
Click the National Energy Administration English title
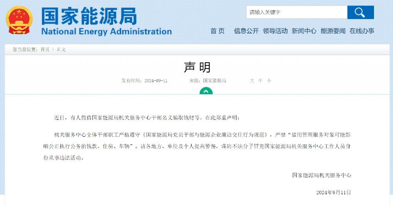pyautogui.click(x=107, y=31)
